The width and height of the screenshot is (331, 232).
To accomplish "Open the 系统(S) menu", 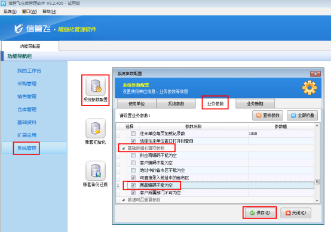I will click(10, 11).
